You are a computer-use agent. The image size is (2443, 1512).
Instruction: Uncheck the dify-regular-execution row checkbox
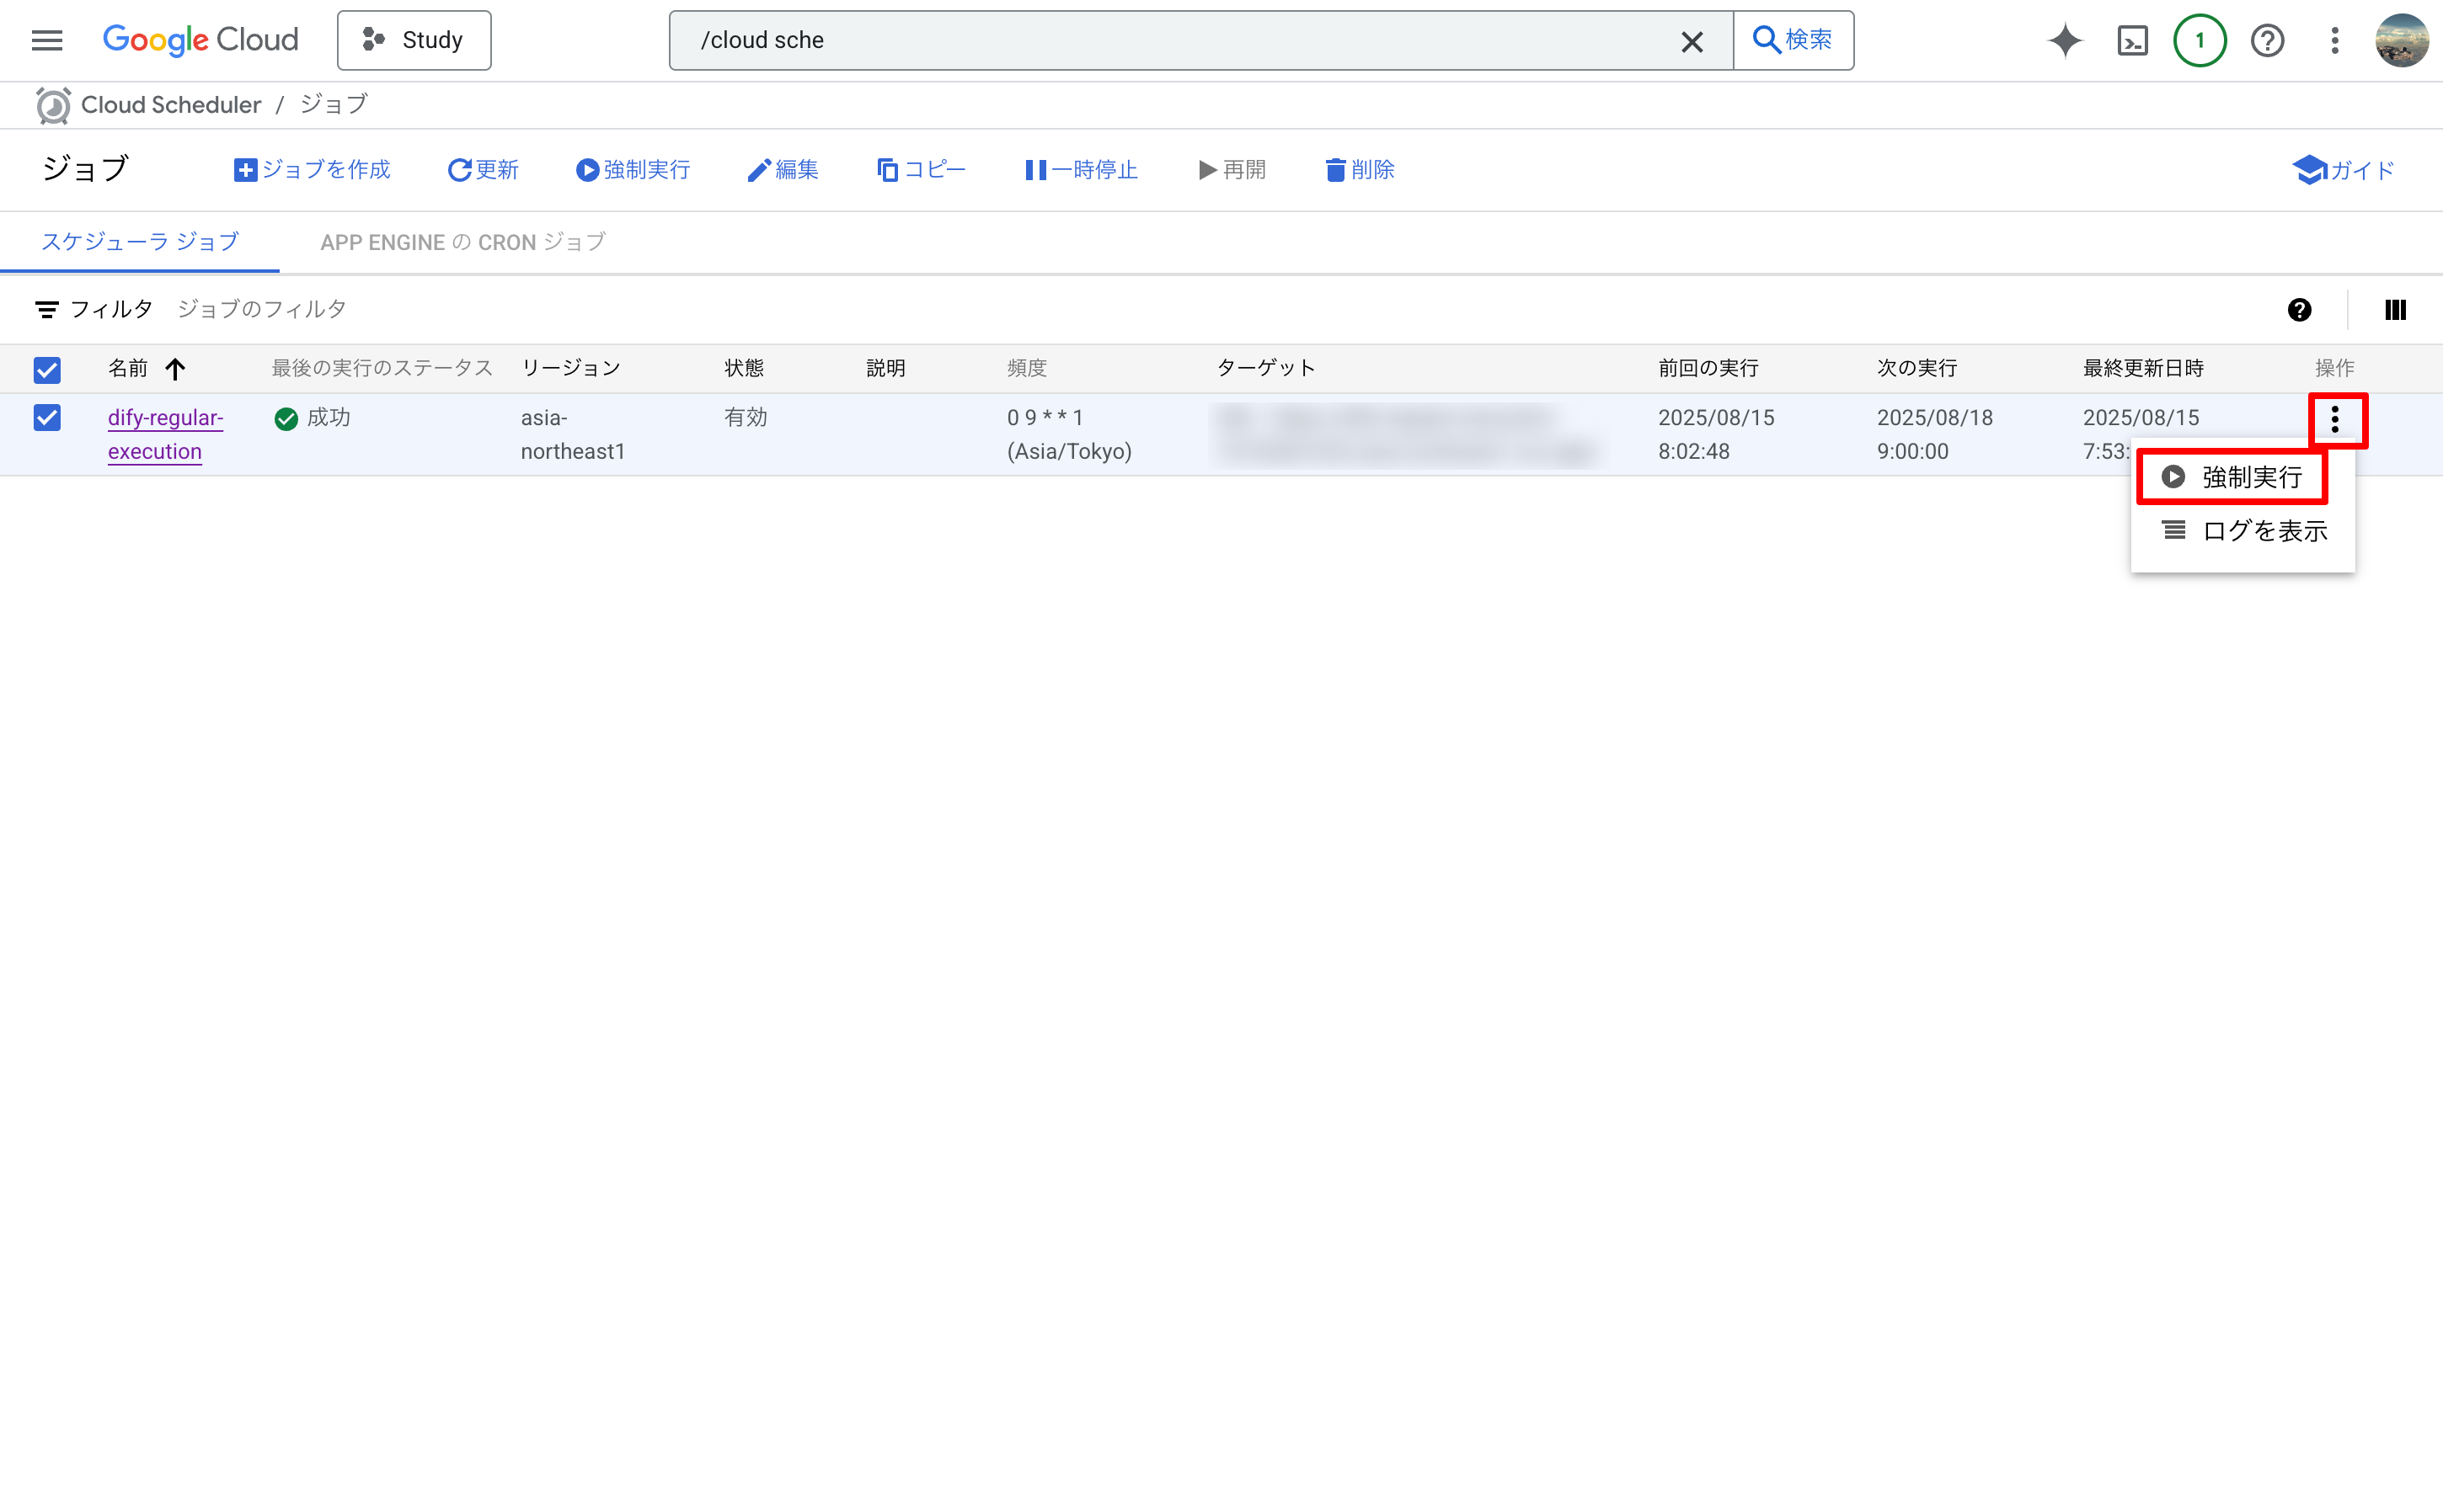[47, 418]
